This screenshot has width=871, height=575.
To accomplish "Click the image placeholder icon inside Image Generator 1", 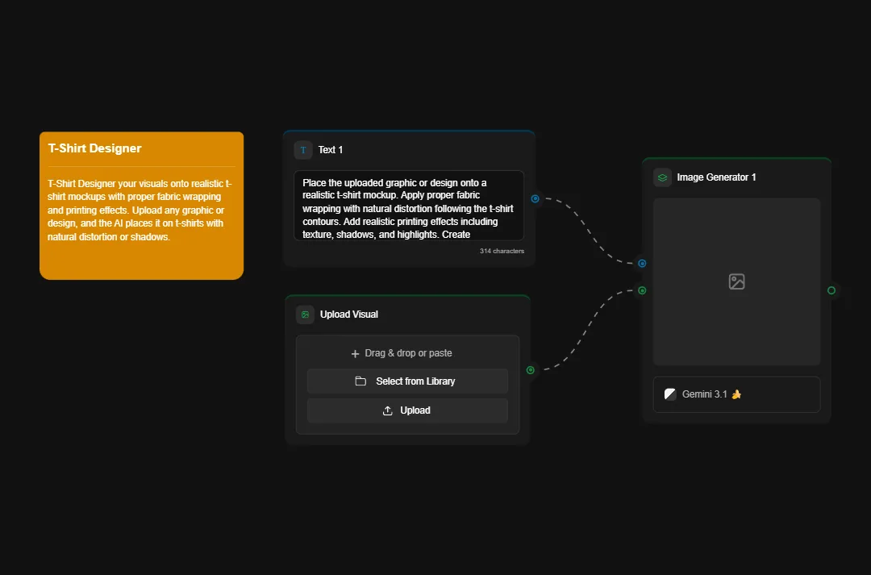I will point(736,281).
